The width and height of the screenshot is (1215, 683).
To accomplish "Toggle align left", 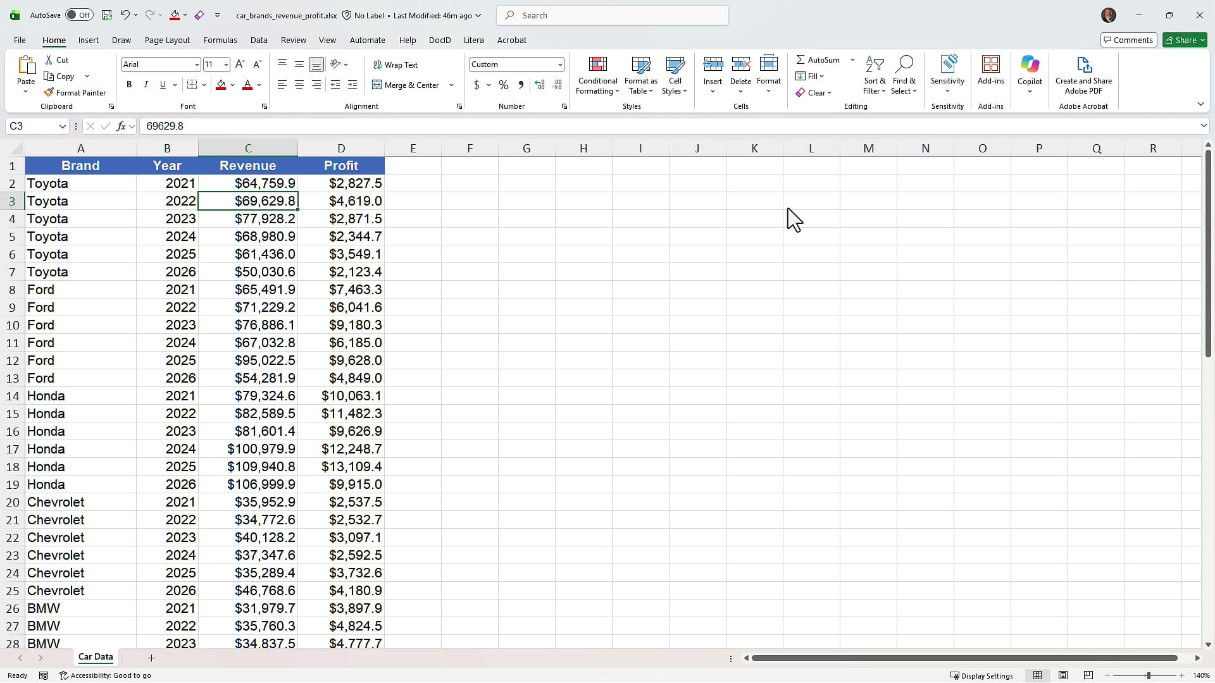I will pyautogui.click(x=282, y=85).
